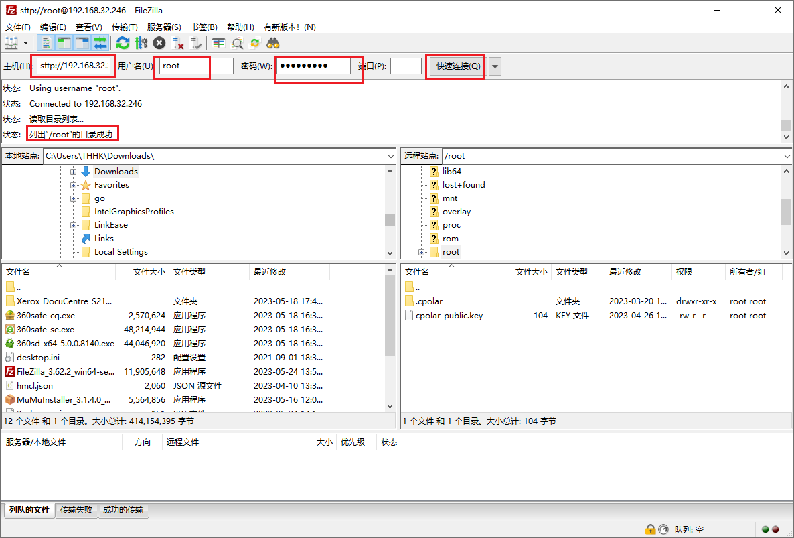This screenshot has width=794, height=538.
Task: Expand the Downloads folder in local tree
Action: click(73, 172)
